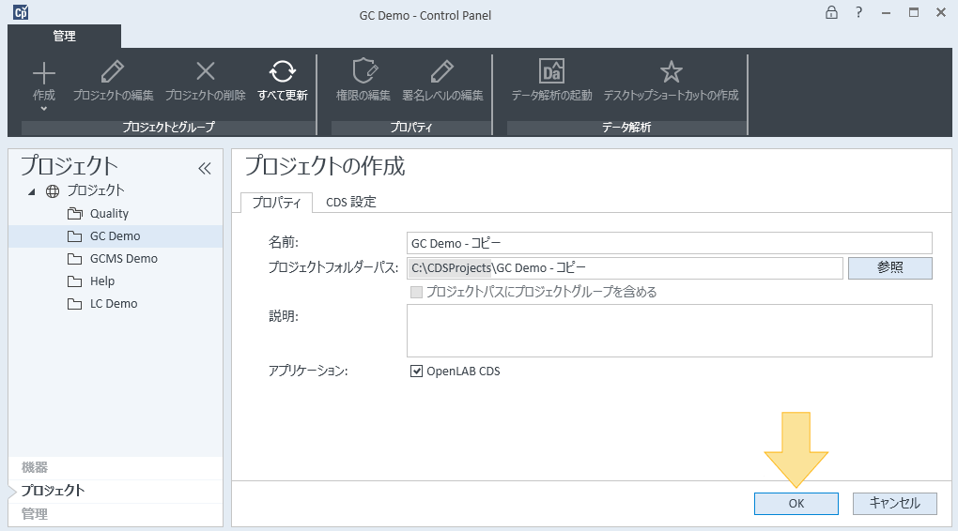Click the Control Panel app icon
The height and width of the screenshot is (531, 958).
[x=21, y=12]
